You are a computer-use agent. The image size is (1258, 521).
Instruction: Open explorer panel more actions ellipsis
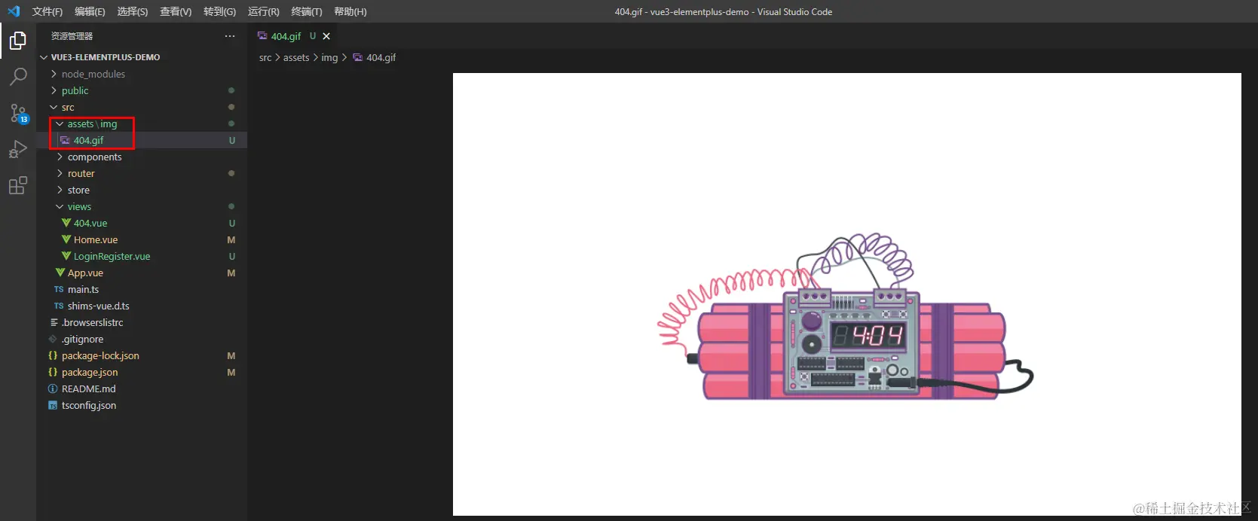230,36
